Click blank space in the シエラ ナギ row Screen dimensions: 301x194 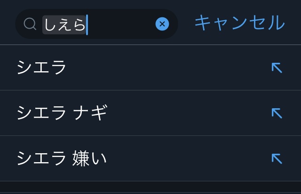pos(188,113)
